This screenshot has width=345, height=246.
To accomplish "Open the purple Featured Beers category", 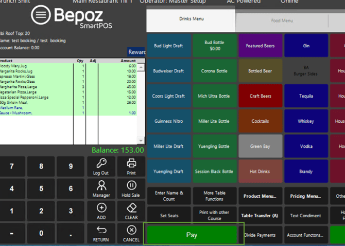I will coord(260,46).
